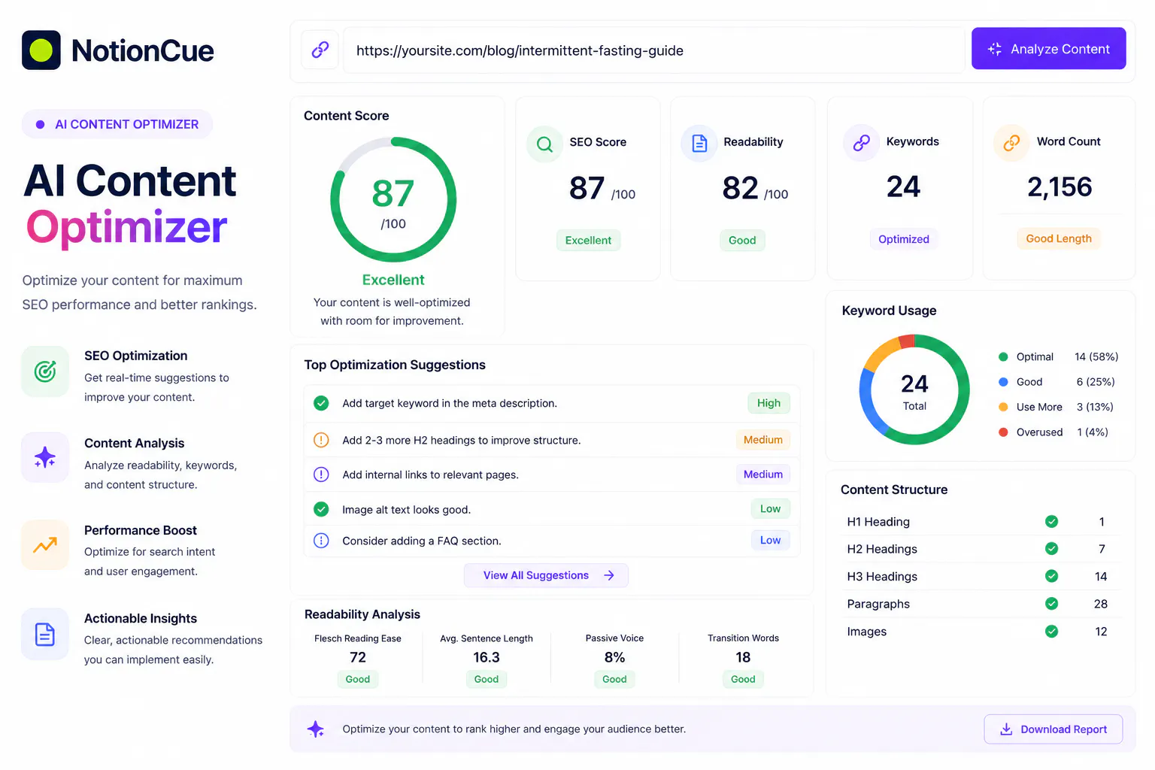Click the Keywords chain icon
1155x770 pixels.
(x=862, y=142)
